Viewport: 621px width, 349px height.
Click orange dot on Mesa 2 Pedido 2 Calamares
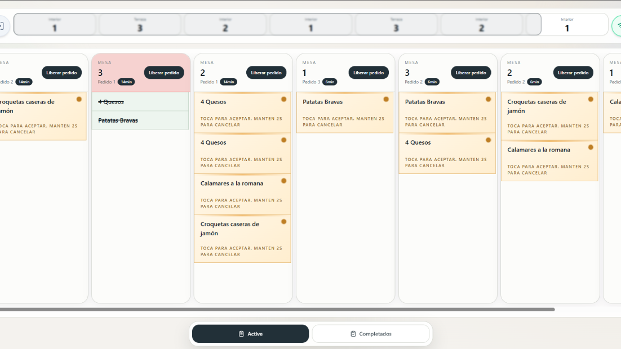(x=591, y=147)
